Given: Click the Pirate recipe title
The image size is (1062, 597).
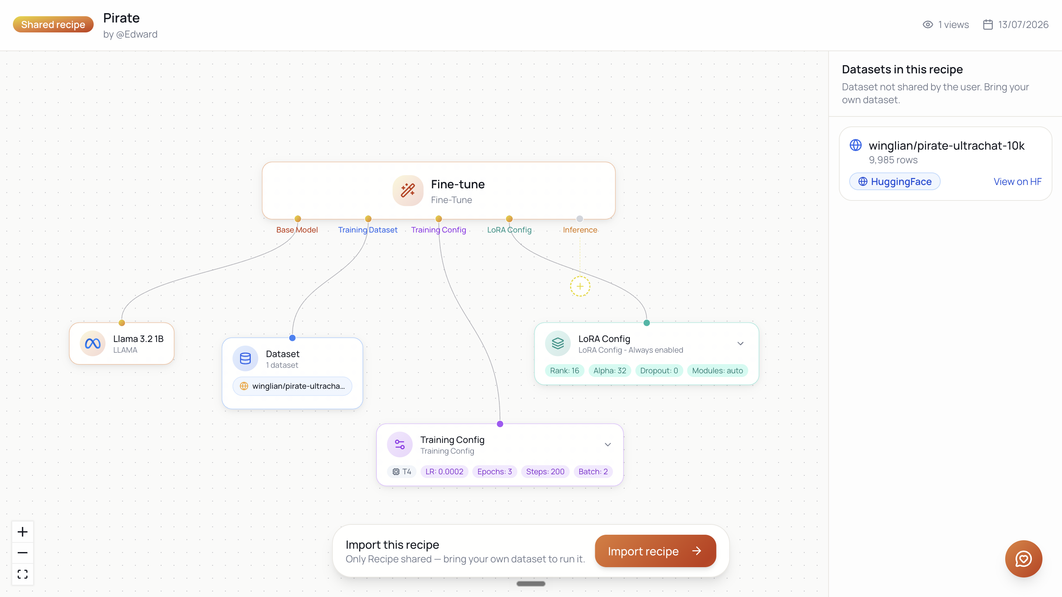Looking at the screenshot, I should pyautogui.click(x=121, y=18).
